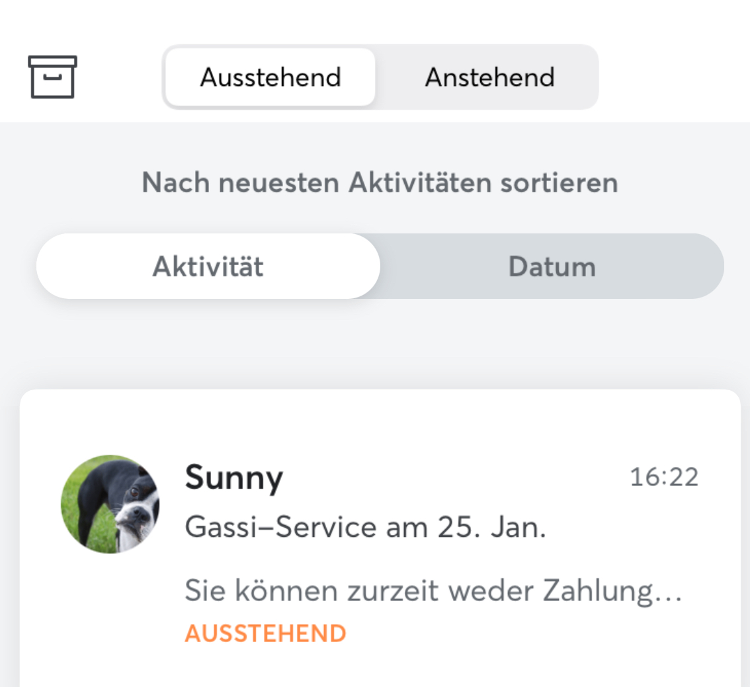This screenshot has height=687, width=750.
Task: Sort conversations by Aktivität
Action: [208, 266]
